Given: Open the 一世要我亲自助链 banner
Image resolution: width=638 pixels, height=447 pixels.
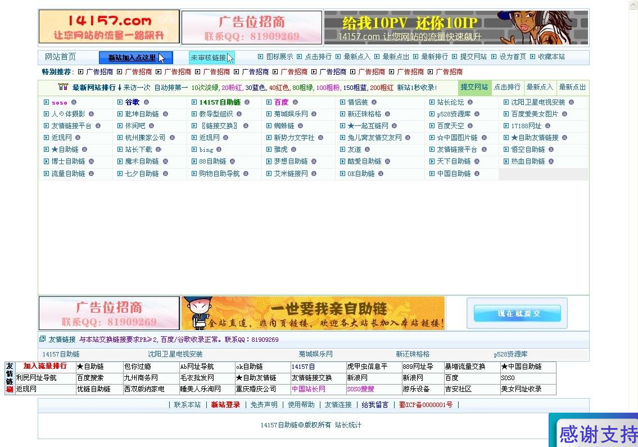Looking at the screenshot, I should tap(313, 313).
